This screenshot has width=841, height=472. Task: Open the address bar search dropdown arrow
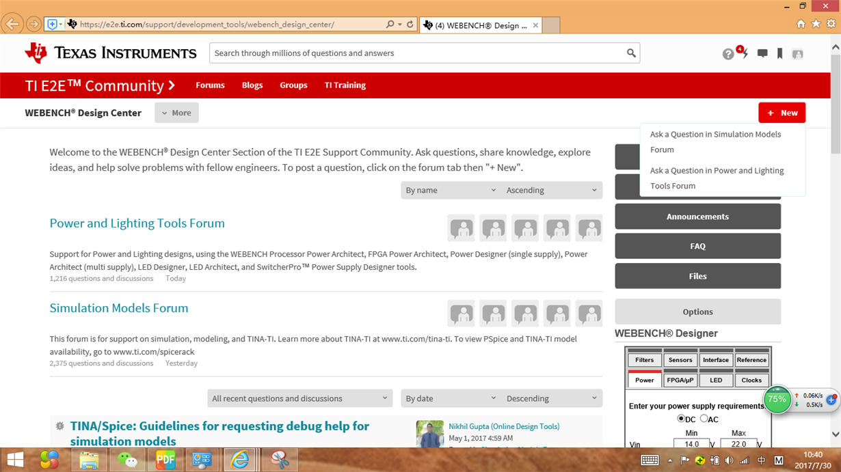pyautogui.click(x=400, y=25)
